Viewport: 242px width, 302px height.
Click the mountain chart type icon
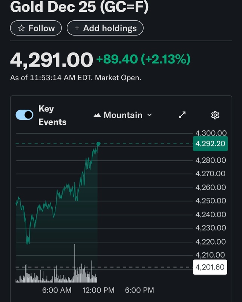pyautogui.click(x=97, y=115)
